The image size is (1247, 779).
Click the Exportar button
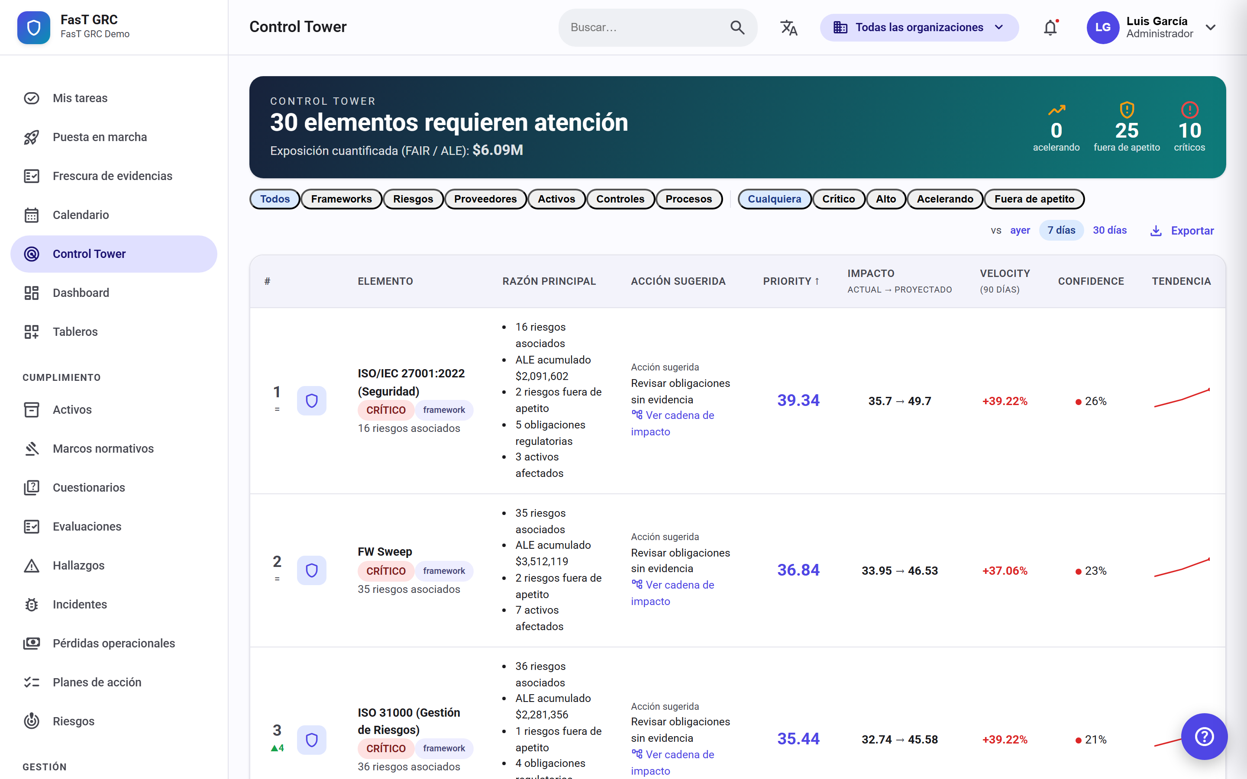[1182, 230]
